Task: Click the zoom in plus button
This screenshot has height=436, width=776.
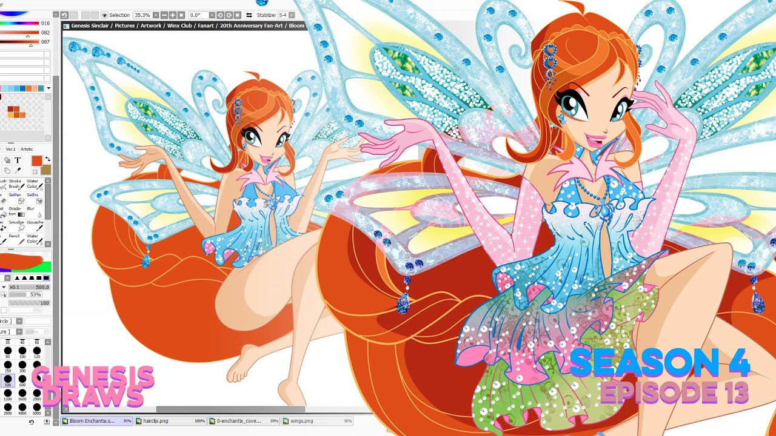Action: pyautogui.click(x=173, y=15)
